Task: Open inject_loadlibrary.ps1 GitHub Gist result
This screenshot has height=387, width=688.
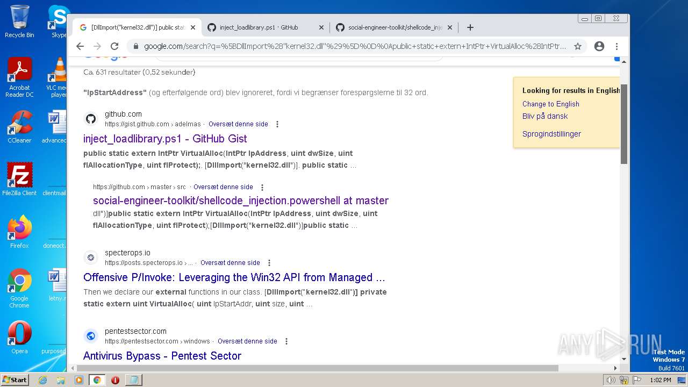Action: [165, 139]
